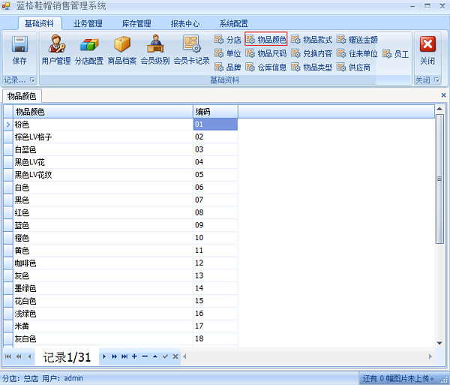Go to last record in navigator
The image size is (450, 385).
point(124,356)
